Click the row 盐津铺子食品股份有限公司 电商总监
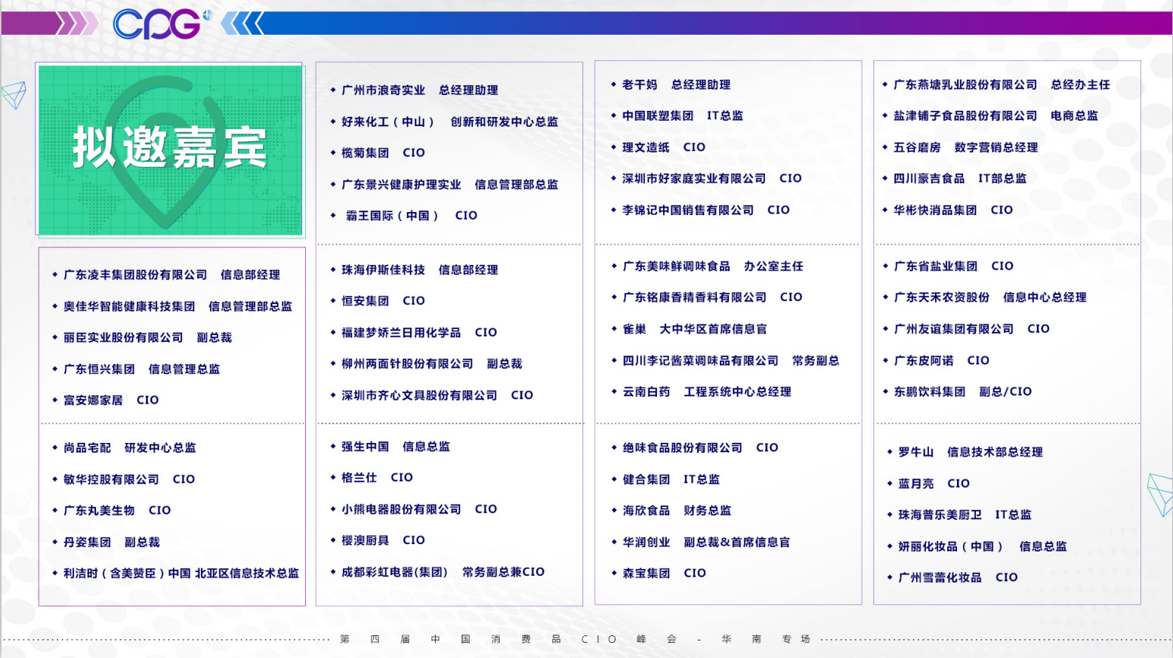The image size is (1173, 658). (x=990, y=116)
